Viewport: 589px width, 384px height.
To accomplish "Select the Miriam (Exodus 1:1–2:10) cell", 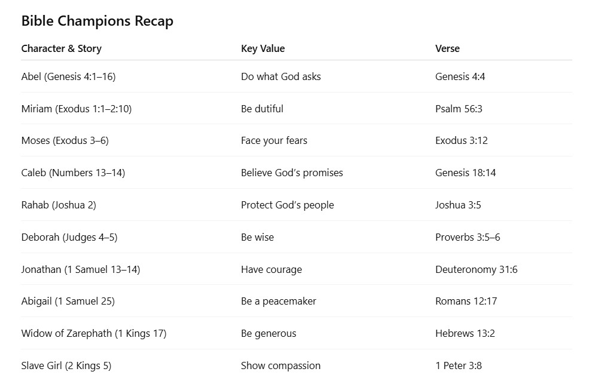I will 76,109.
